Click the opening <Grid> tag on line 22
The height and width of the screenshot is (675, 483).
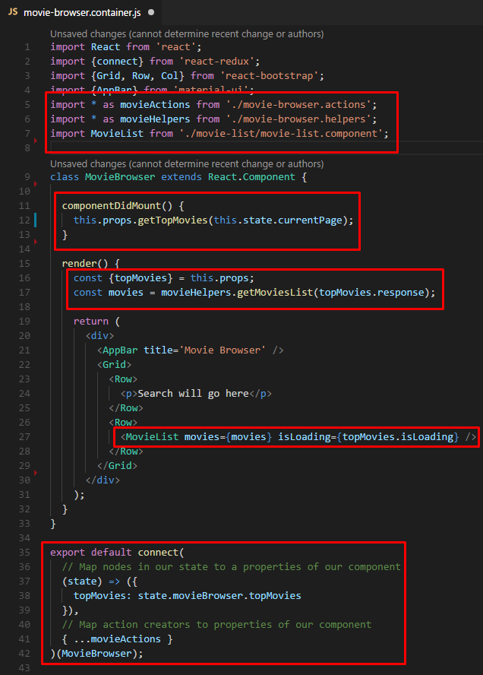click(114, 365)
